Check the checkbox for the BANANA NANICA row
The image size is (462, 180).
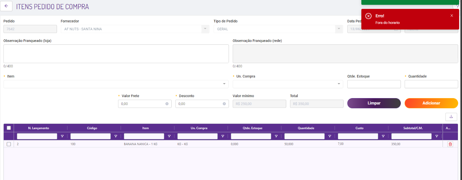(9, 144)
